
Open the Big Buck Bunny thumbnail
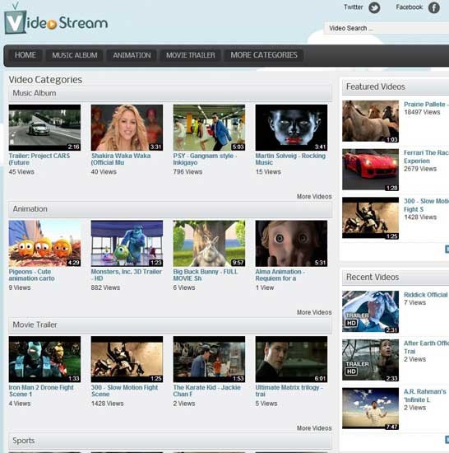pyautogui.click(x=209, y=243)
